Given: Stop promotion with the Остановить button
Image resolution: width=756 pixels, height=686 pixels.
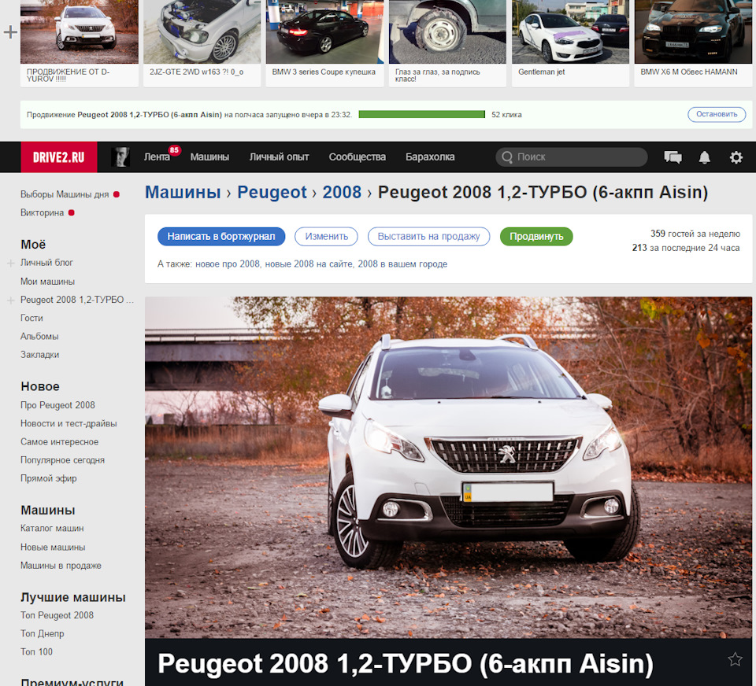Looking at the screenshot, I should click(717, 114).
